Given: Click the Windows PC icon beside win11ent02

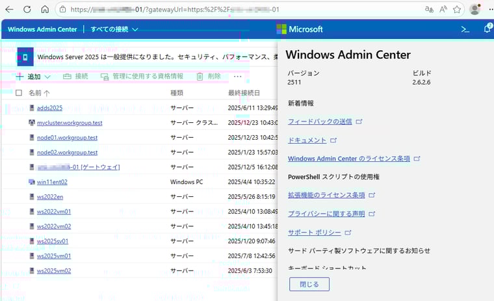Looking at the screenshot, I should point(31,182).
